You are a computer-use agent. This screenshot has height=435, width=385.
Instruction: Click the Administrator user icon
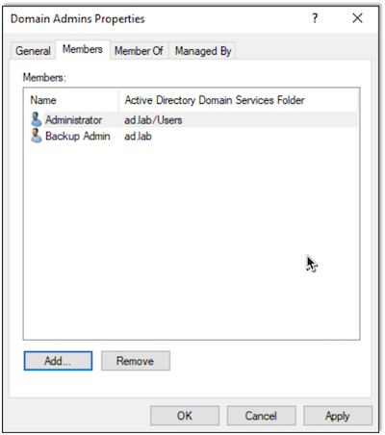36,119
